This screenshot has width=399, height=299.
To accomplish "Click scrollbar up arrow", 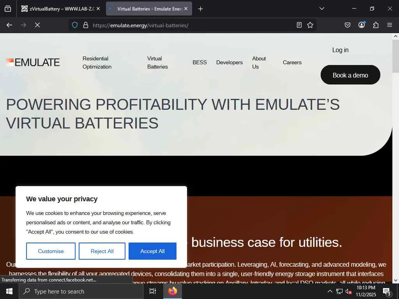I will click(x=395, y=36).
